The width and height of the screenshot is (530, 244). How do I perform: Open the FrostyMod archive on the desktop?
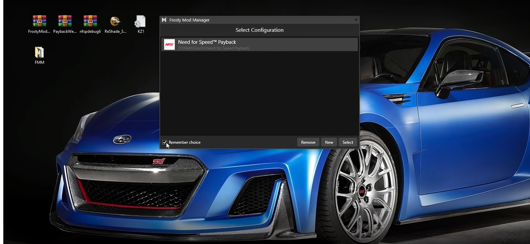39,21
